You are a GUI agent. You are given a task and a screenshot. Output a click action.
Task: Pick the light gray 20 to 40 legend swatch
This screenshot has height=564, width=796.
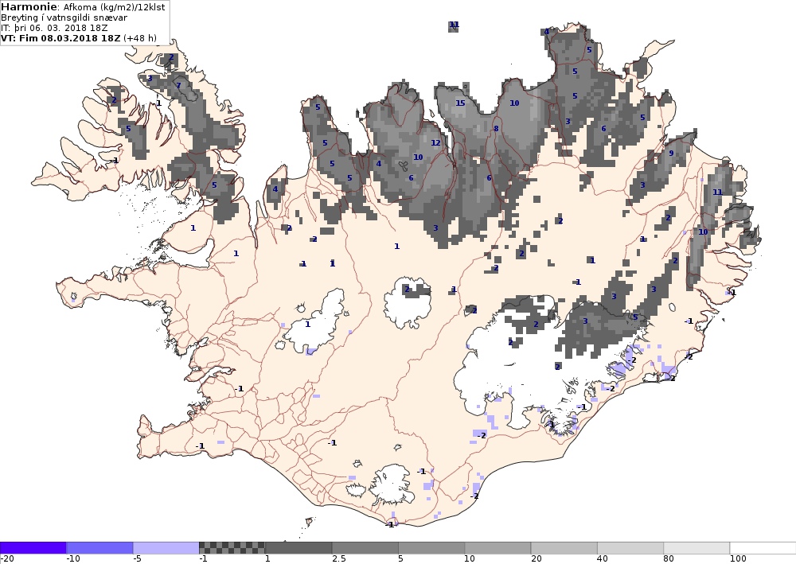[x=564, y=548]
